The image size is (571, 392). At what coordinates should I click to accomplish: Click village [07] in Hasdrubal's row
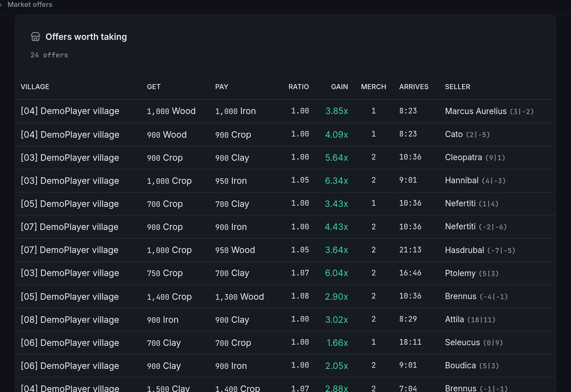[70, 250]
